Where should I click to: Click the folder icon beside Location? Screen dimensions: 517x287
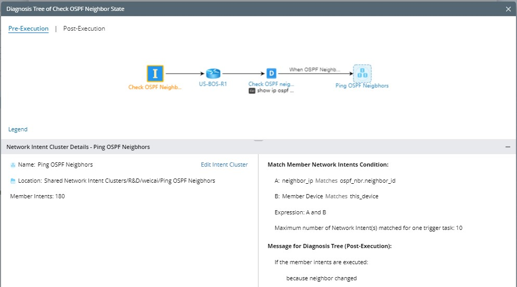tap(12, 181)
